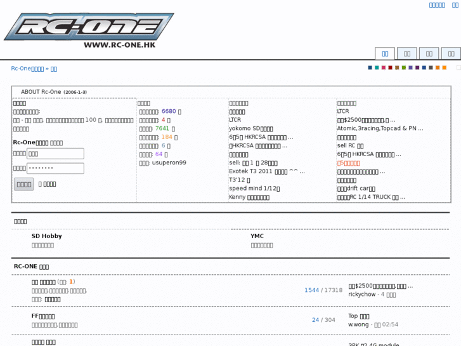
Task: Focus the password field with dots
Action: point(55,168)
